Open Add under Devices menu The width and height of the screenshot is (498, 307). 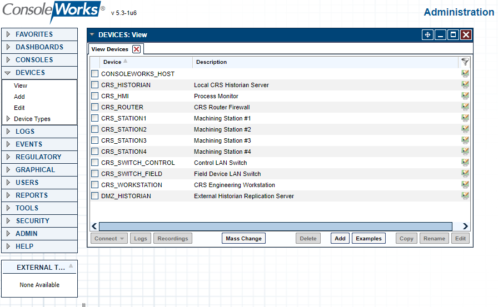19,97
